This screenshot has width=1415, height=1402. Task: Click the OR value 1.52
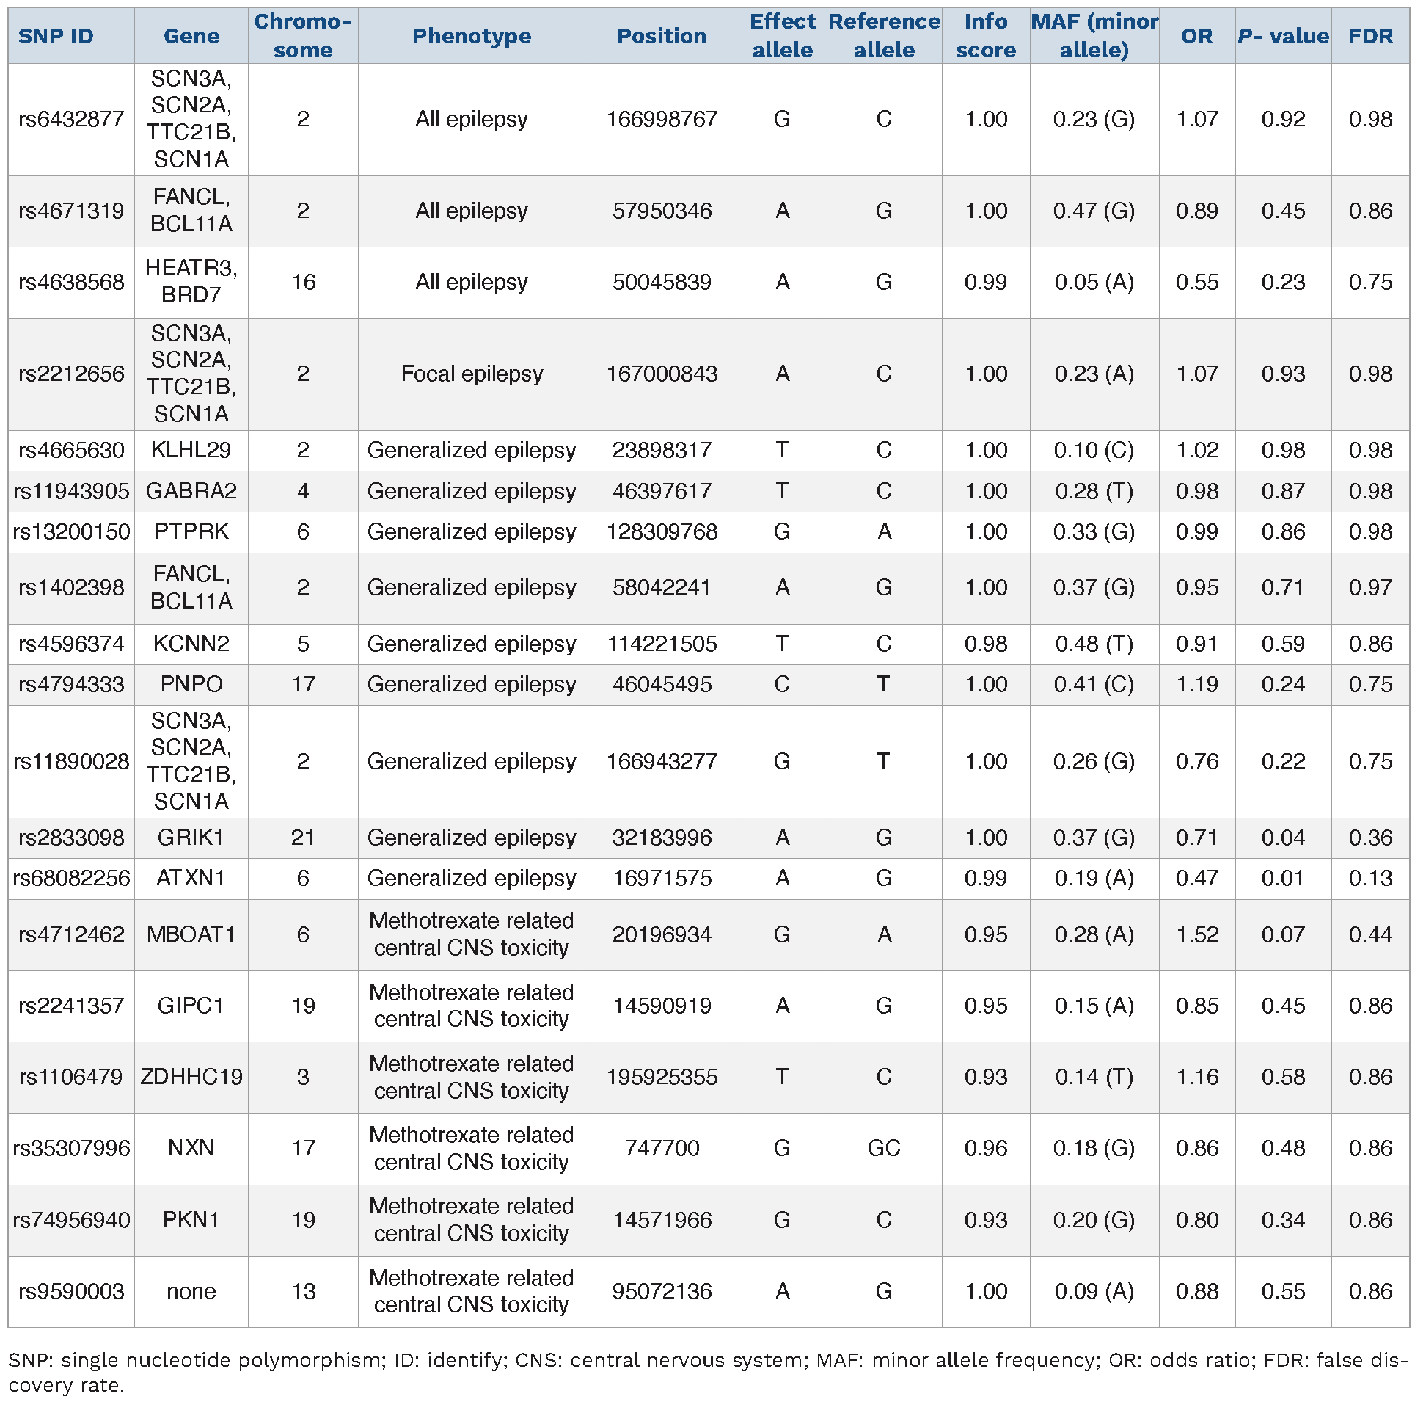tap(1196, 934)
